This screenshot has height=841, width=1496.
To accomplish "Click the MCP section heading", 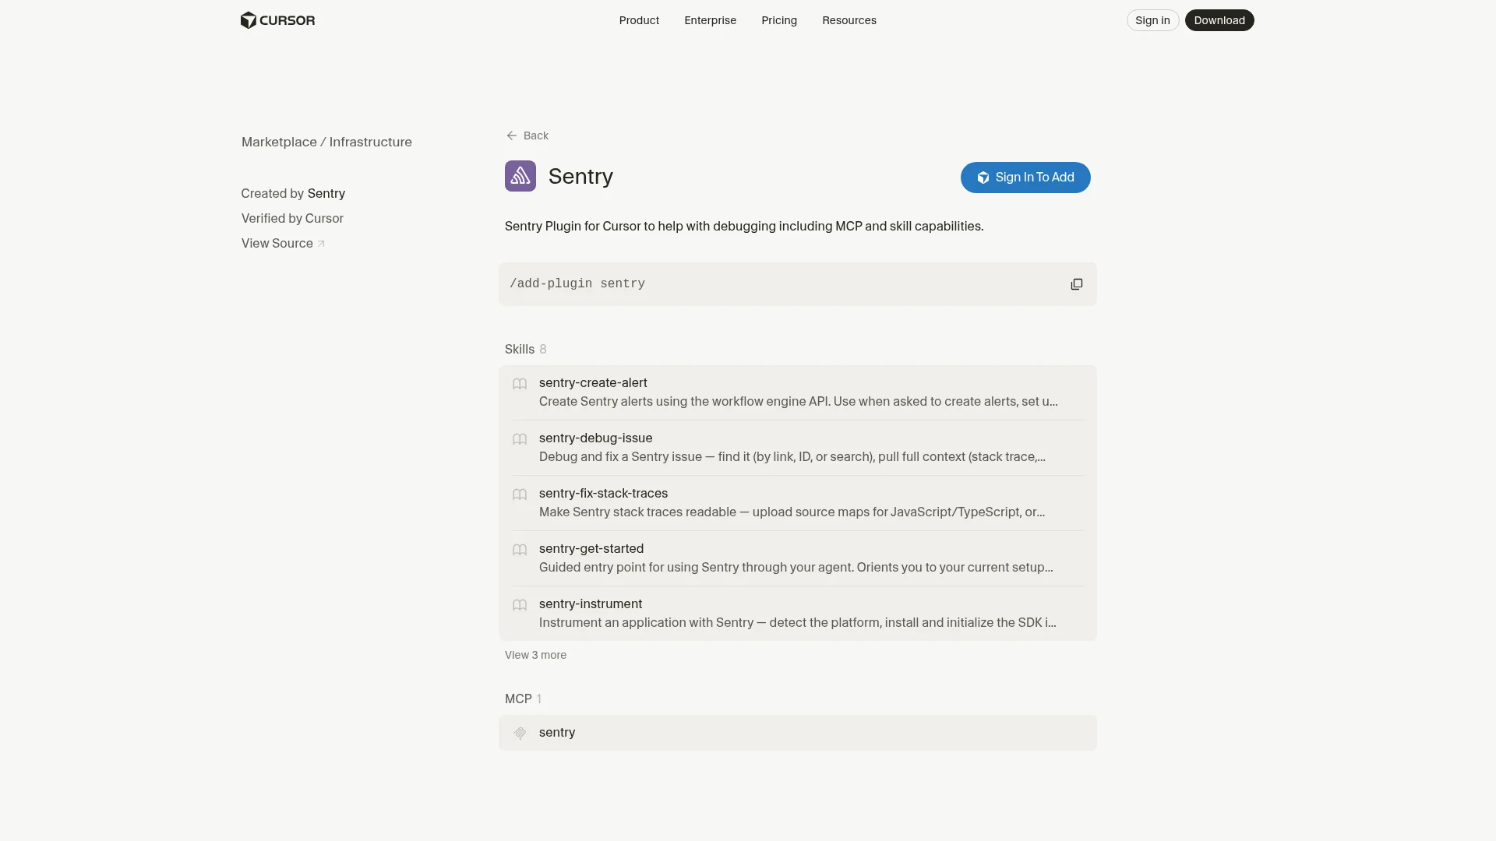I will click(x=518, y=698).
